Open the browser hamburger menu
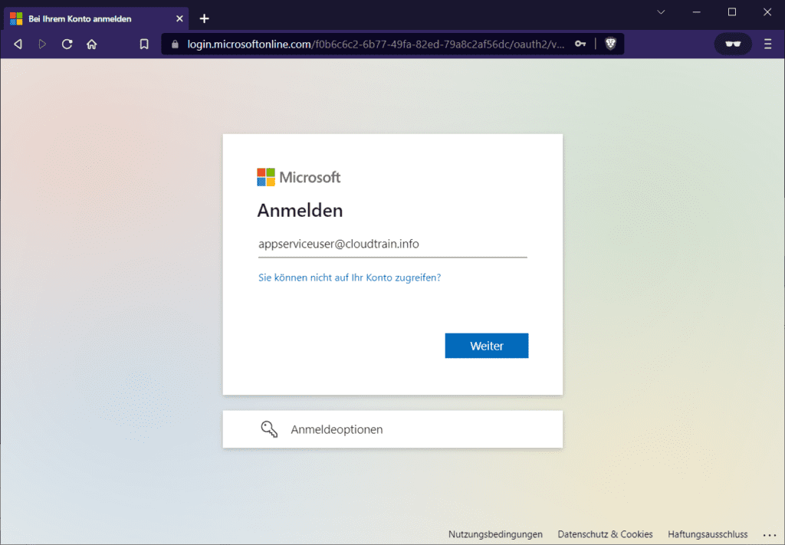This screenshot has width=785, height=545. point(767,44)
